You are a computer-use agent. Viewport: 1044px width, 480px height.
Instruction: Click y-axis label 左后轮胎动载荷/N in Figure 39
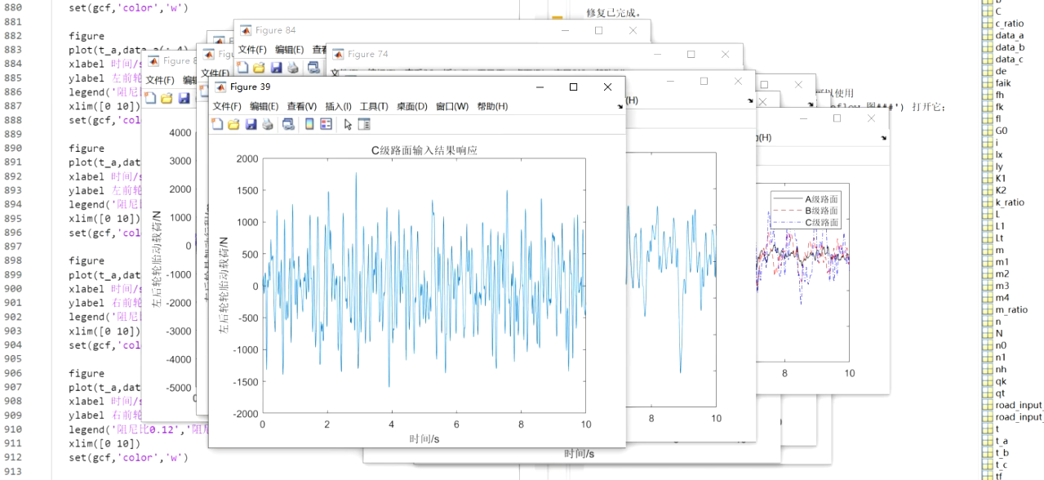tap(223, 286)
